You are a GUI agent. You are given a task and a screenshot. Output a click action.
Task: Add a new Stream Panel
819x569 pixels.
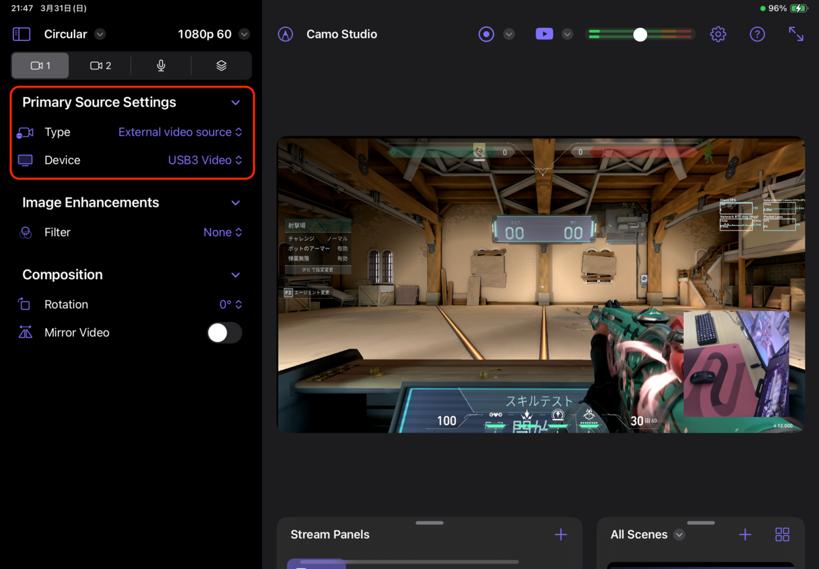(x=561, y=535)
